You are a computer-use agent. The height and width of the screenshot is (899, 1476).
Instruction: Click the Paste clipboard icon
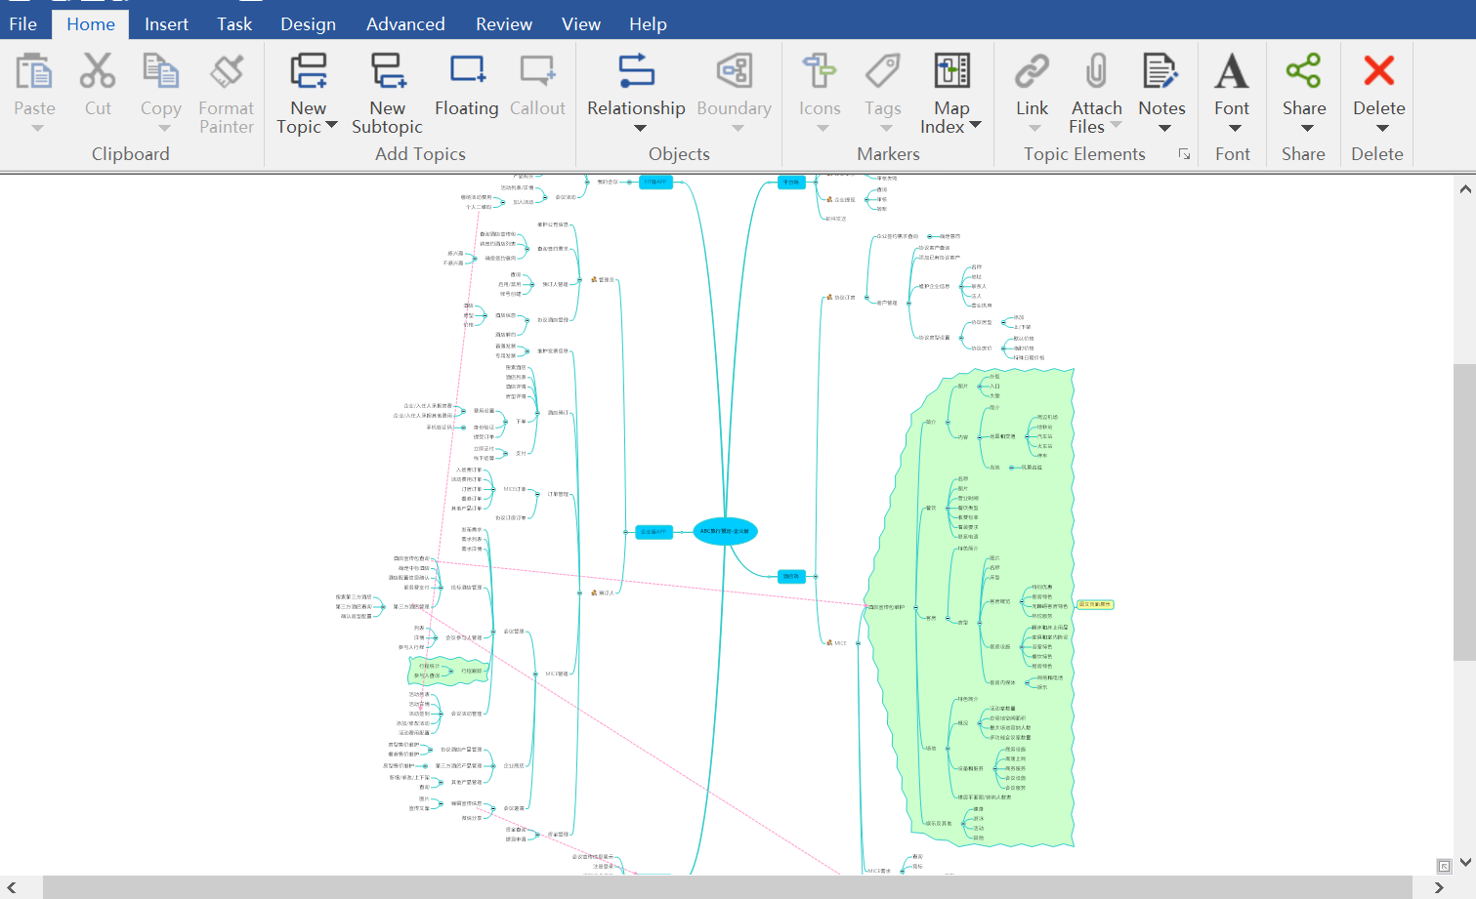point(34,72)
